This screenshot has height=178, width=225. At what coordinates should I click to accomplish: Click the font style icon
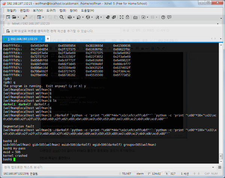click(x=97, y=17)
